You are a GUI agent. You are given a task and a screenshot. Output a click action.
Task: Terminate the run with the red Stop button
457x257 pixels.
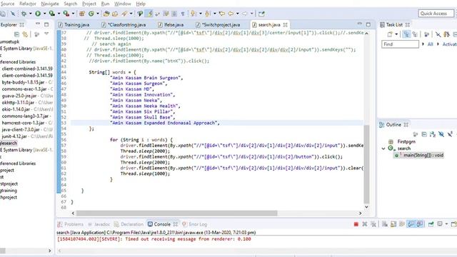click(356, 224)
